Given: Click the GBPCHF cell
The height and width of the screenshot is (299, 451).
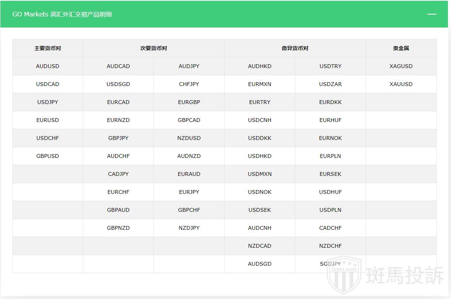Looking at the screenshot, I should tap(189, 210).
